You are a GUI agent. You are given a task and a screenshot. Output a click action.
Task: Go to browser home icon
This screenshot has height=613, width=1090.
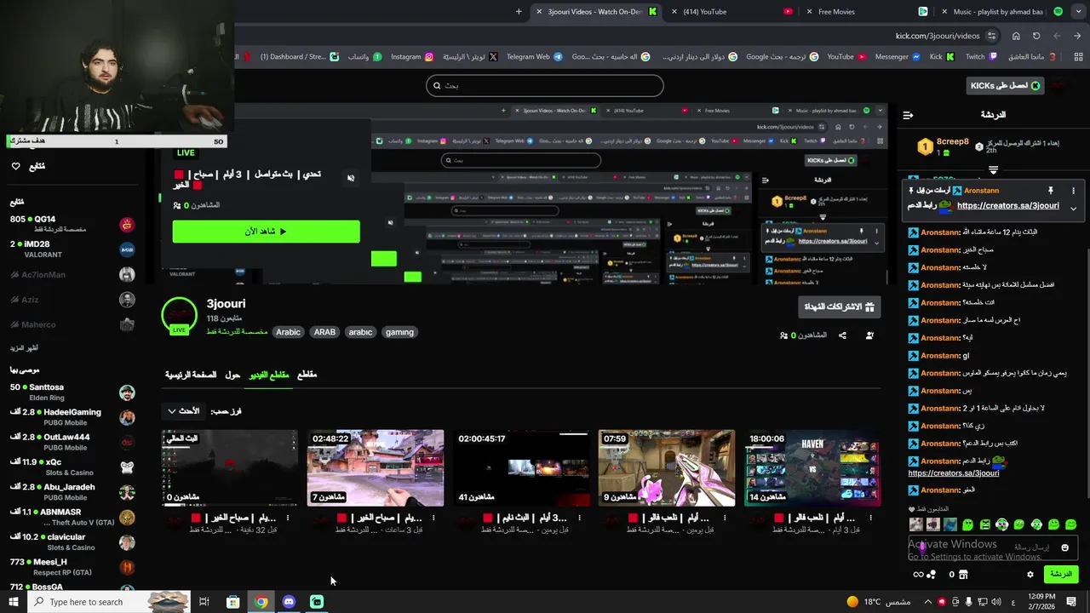click(x=1016, y=36)
